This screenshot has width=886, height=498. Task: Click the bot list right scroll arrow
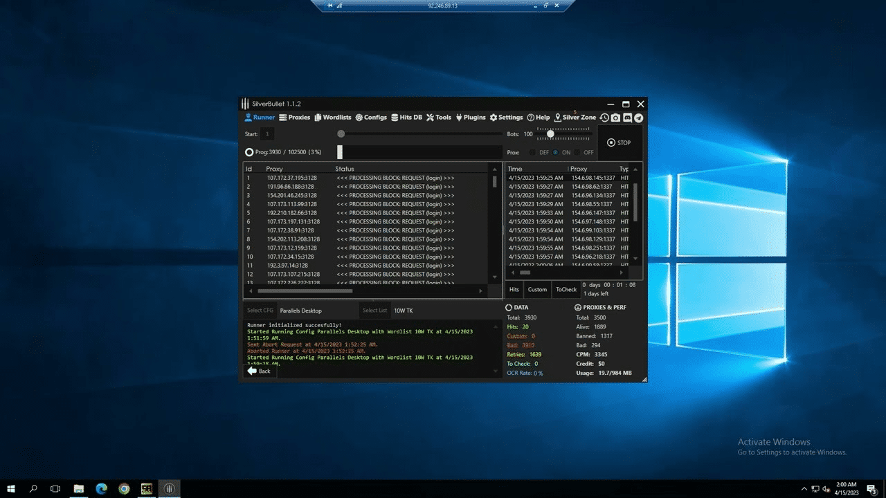coord(480,291)
